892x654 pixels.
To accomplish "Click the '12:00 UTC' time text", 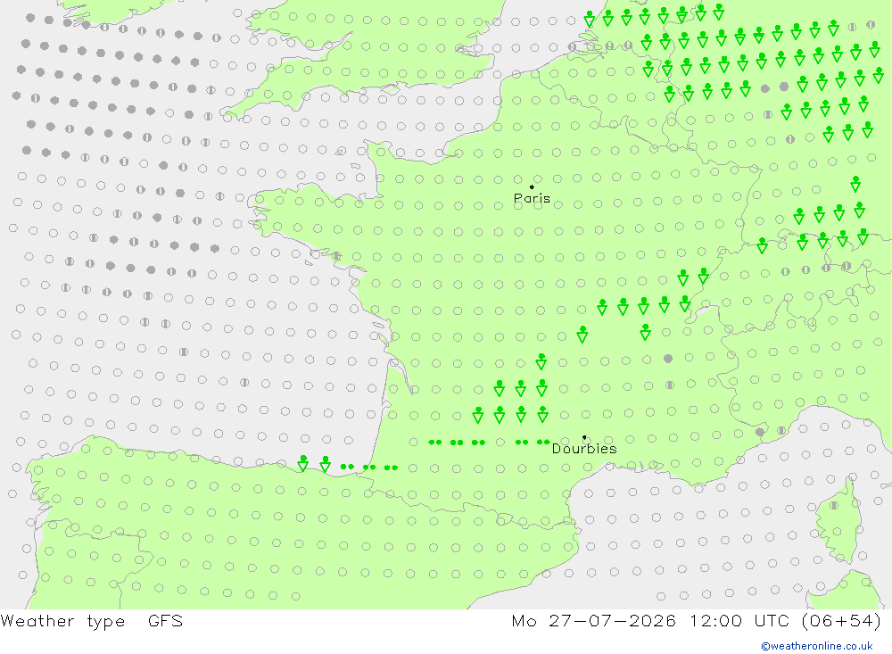I will (x=739, y=620).
